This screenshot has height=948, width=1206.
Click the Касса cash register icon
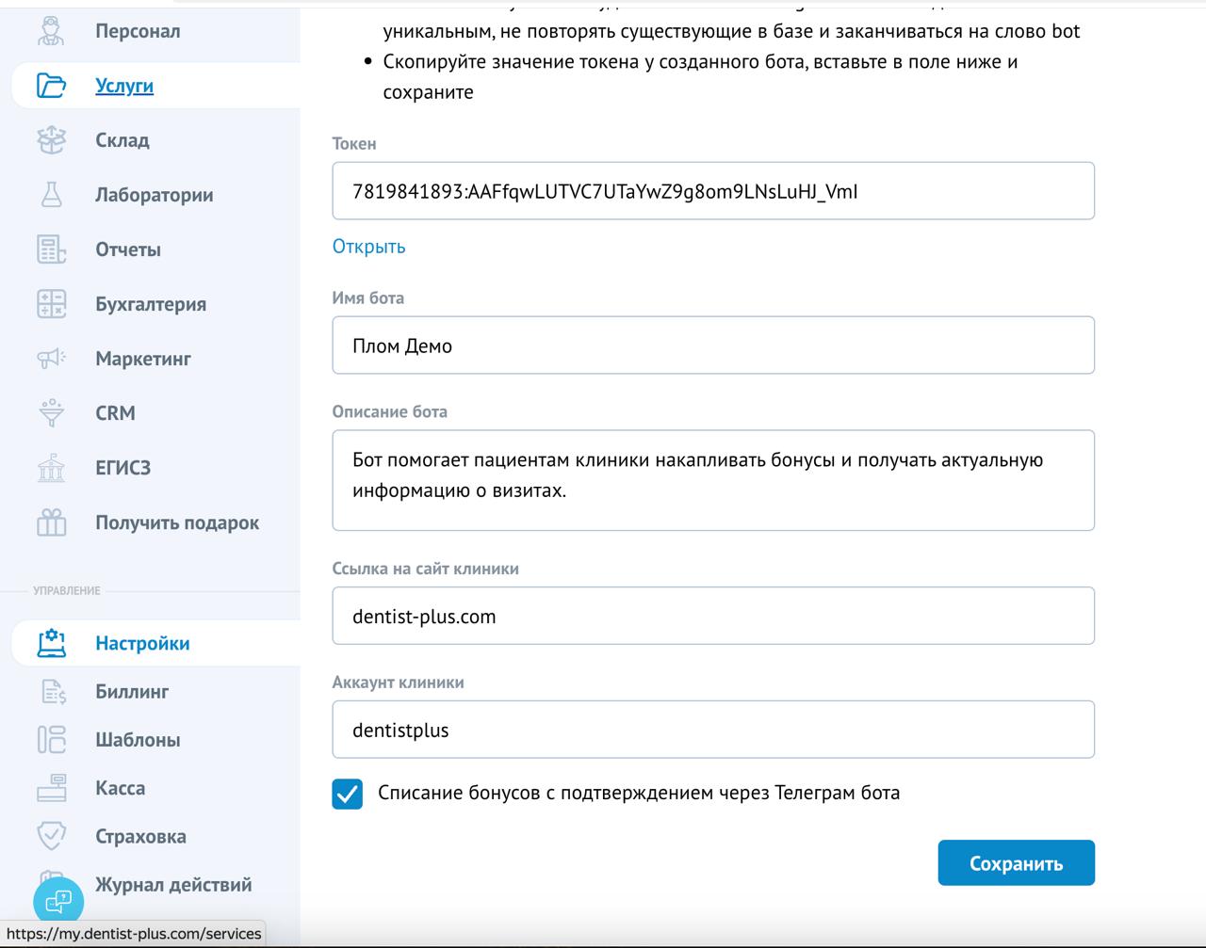(51, 788)
